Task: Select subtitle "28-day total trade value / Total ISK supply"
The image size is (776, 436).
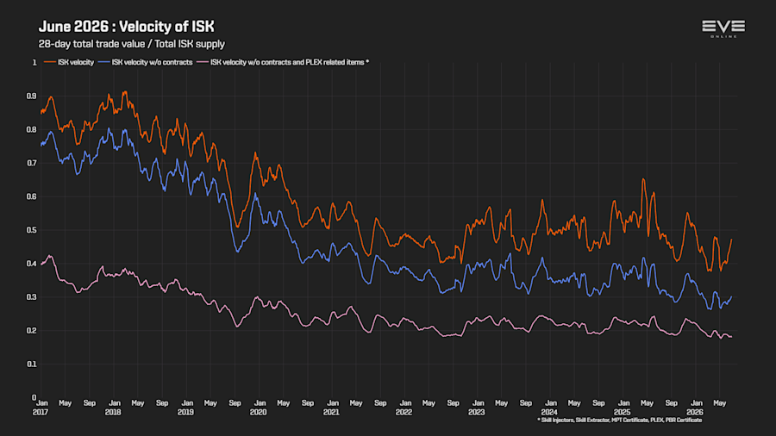Action: click(x=132, y=44)
